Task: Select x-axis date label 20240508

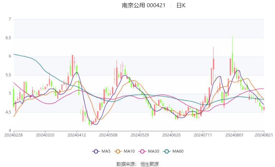Action: click(108, 135)
